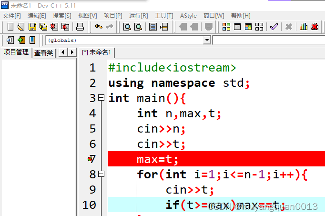Select the [*] 未命名1 editor tab
Image resolution: width=325 pixels, height=216 pixels.
(x=96, y=52)
